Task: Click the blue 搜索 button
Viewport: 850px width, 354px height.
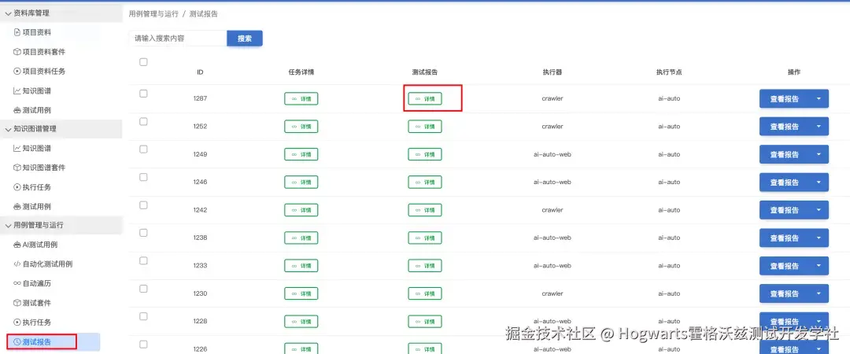Action: (245, 39)
